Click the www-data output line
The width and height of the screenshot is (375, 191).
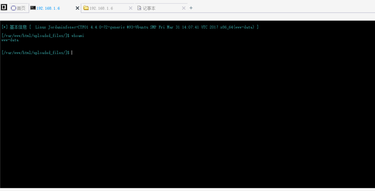pyautogui.click(x=10, y=40)
